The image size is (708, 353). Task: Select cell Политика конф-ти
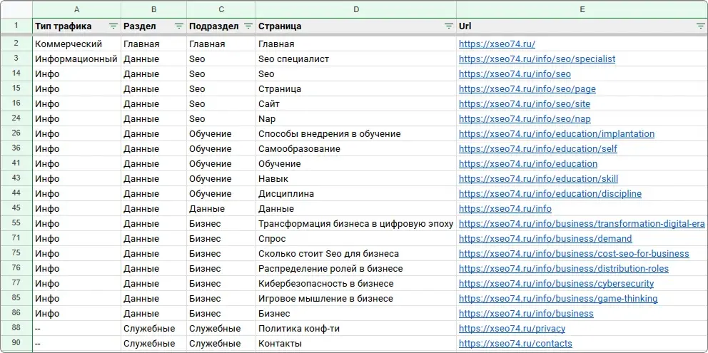coord(356,329)
